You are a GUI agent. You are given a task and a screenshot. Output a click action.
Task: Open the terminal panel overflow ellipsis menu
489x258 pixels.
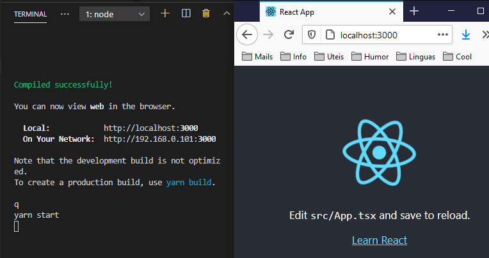(65, 14)
